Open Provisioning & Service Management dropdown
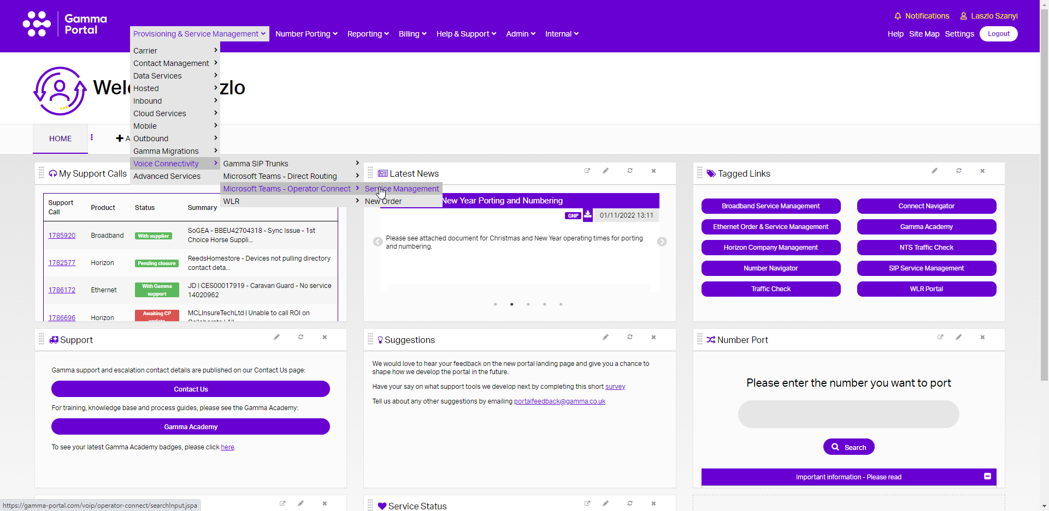The image size is (1049, 511). coord(199,34)
